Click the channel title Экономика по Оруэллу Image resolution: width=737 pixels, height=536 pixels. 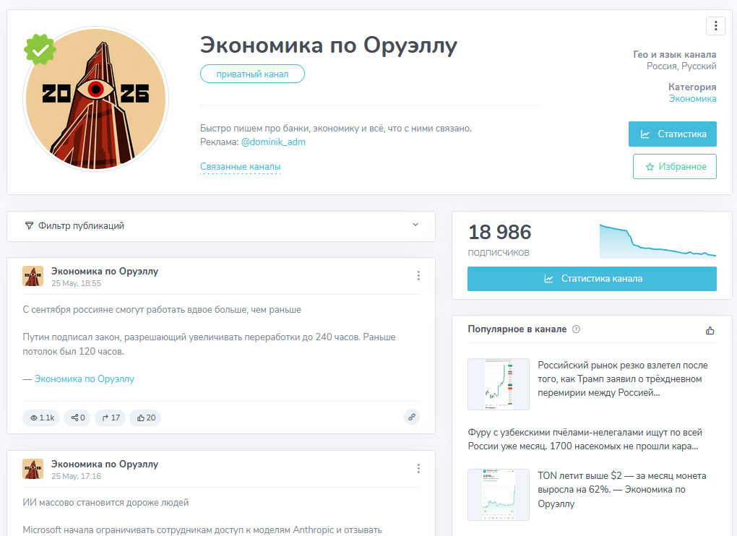tap(329, 46)
